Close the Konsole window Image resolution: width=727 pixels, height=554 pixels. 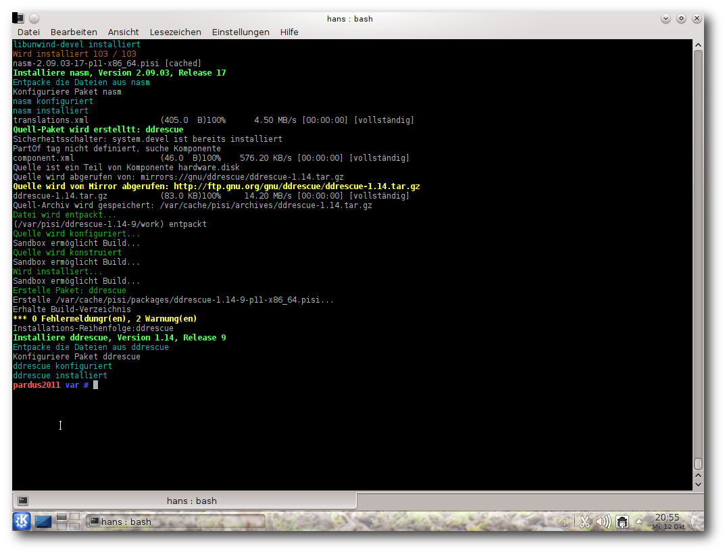697,18
